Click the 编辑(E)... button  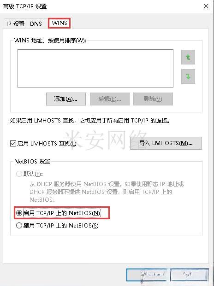(110, 99)
